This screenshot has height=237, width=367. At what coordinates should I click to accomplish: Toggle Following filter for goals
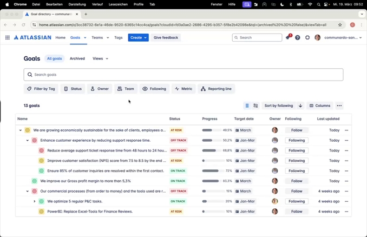(x=154, y=89)
